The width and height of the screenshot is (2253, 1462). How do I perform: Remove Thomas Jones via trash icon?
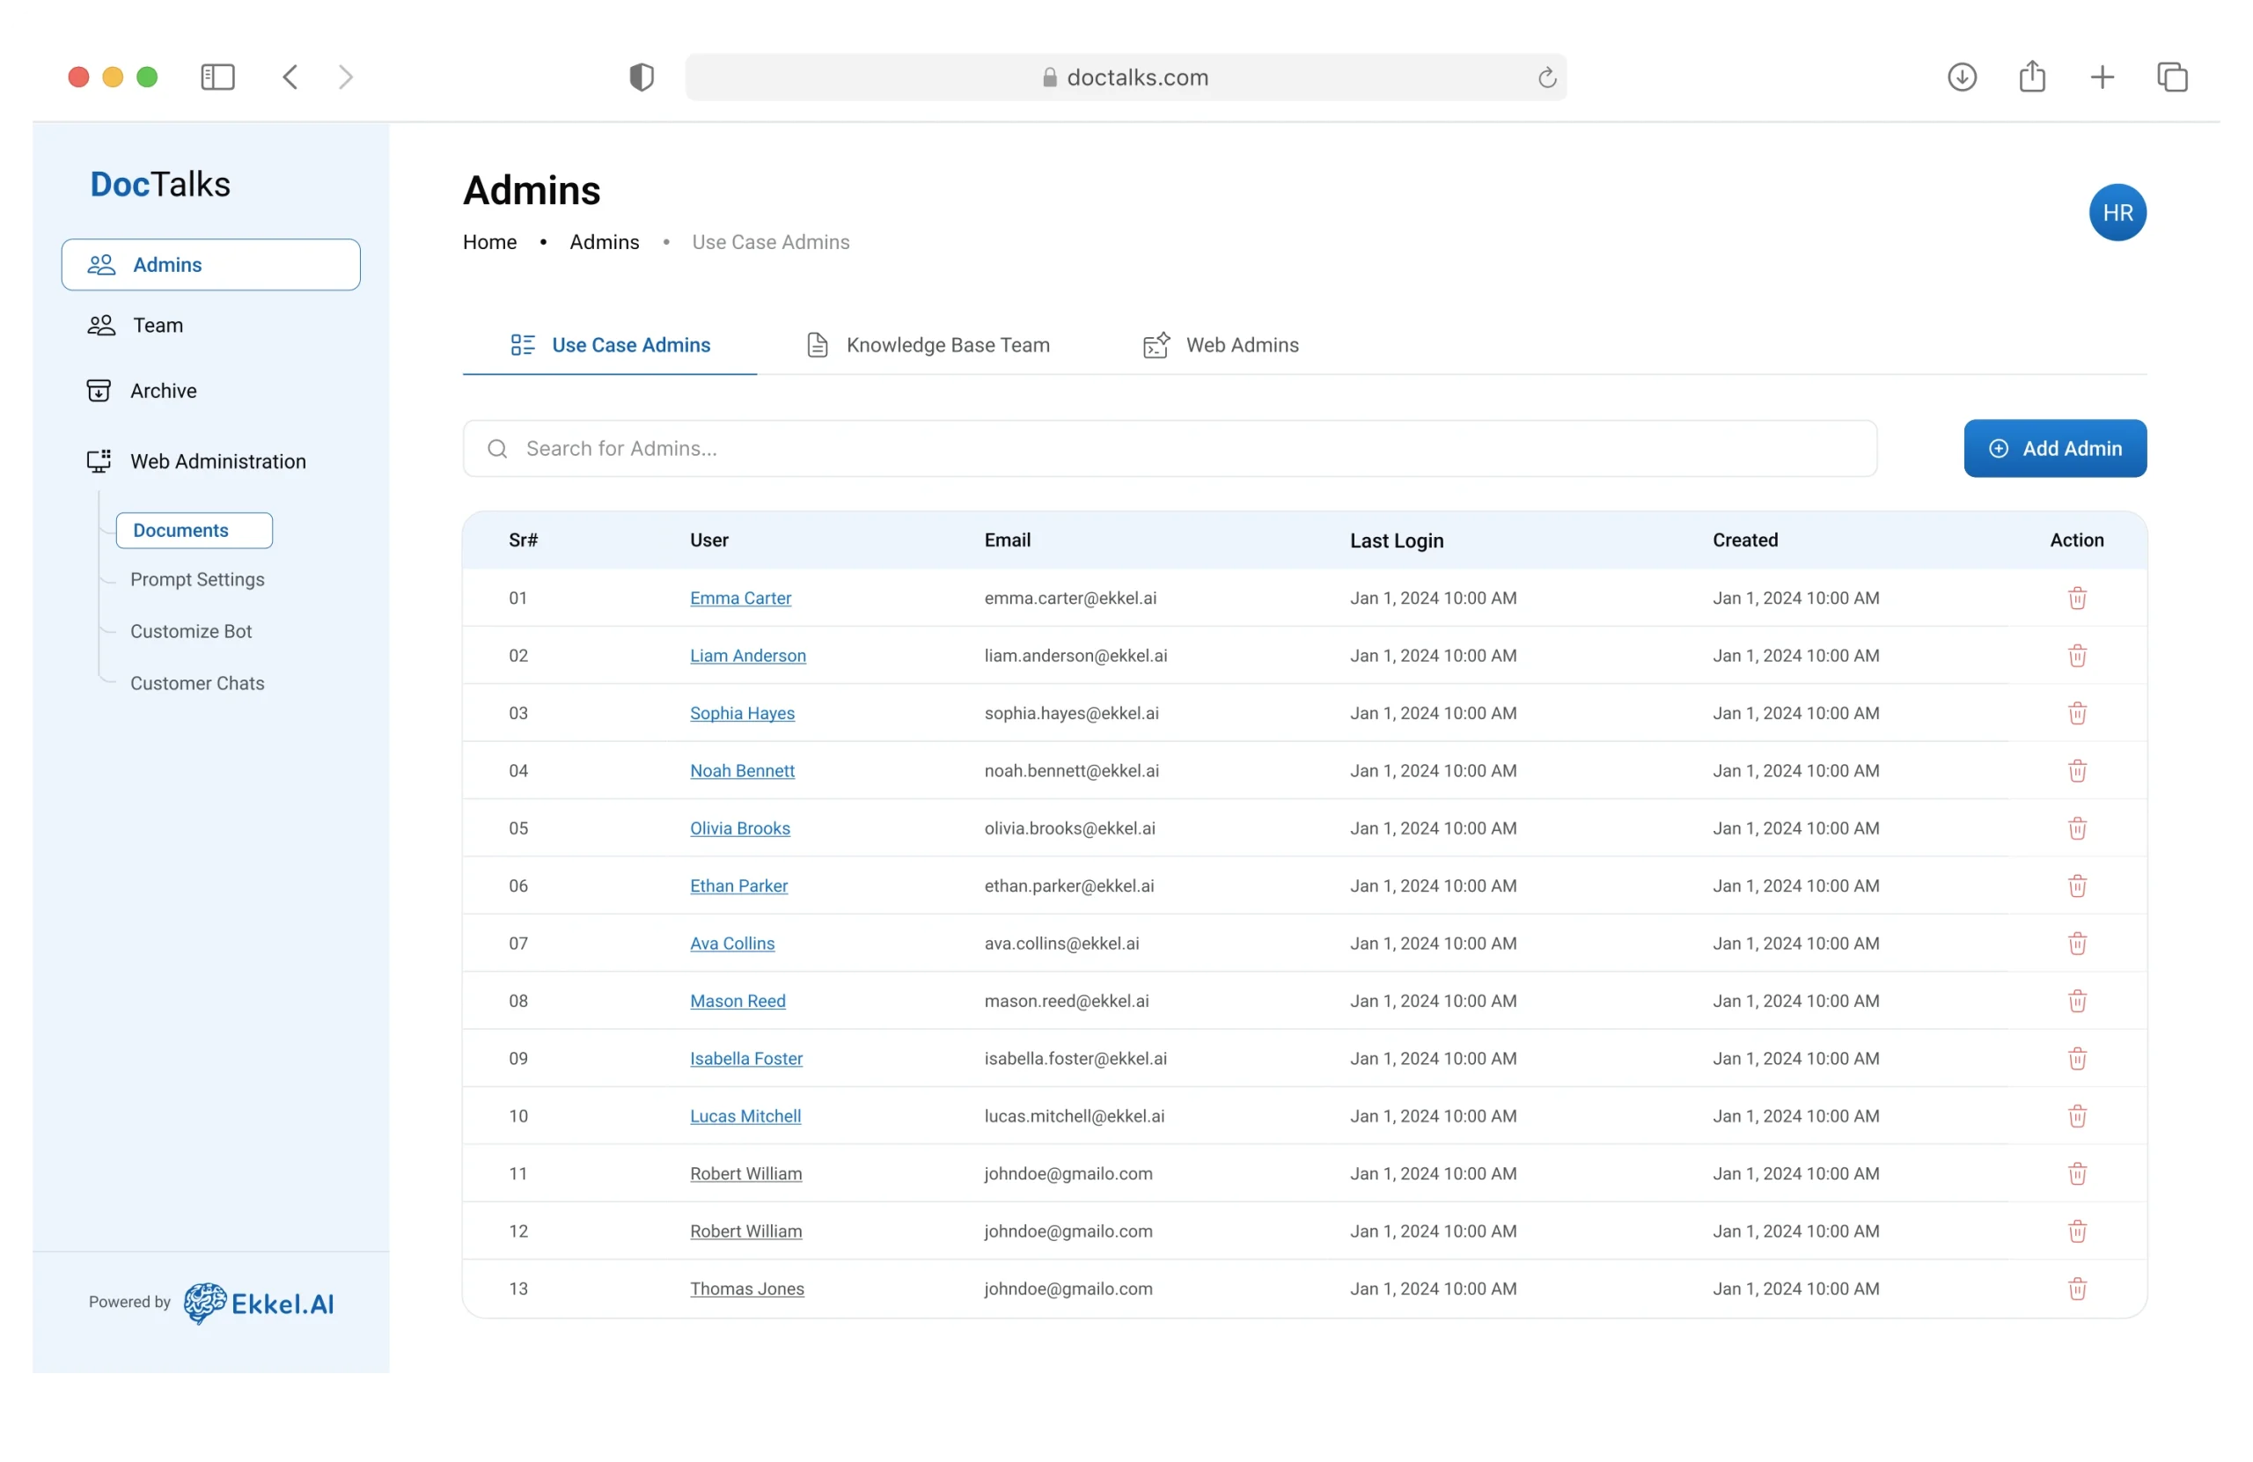point(2077,1289)
